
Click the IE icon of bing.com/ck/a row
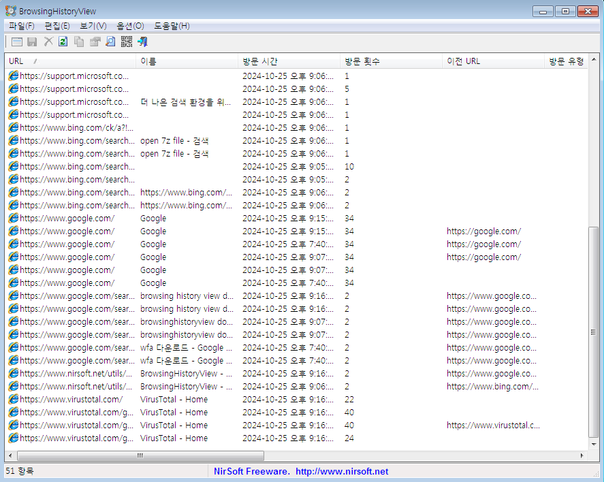14,127
